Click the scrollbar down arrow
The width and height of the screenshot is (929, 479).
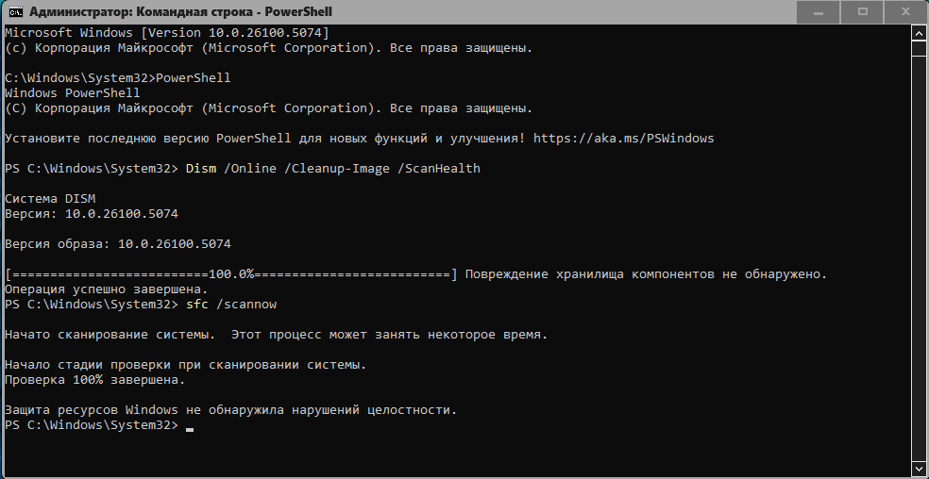920,470
